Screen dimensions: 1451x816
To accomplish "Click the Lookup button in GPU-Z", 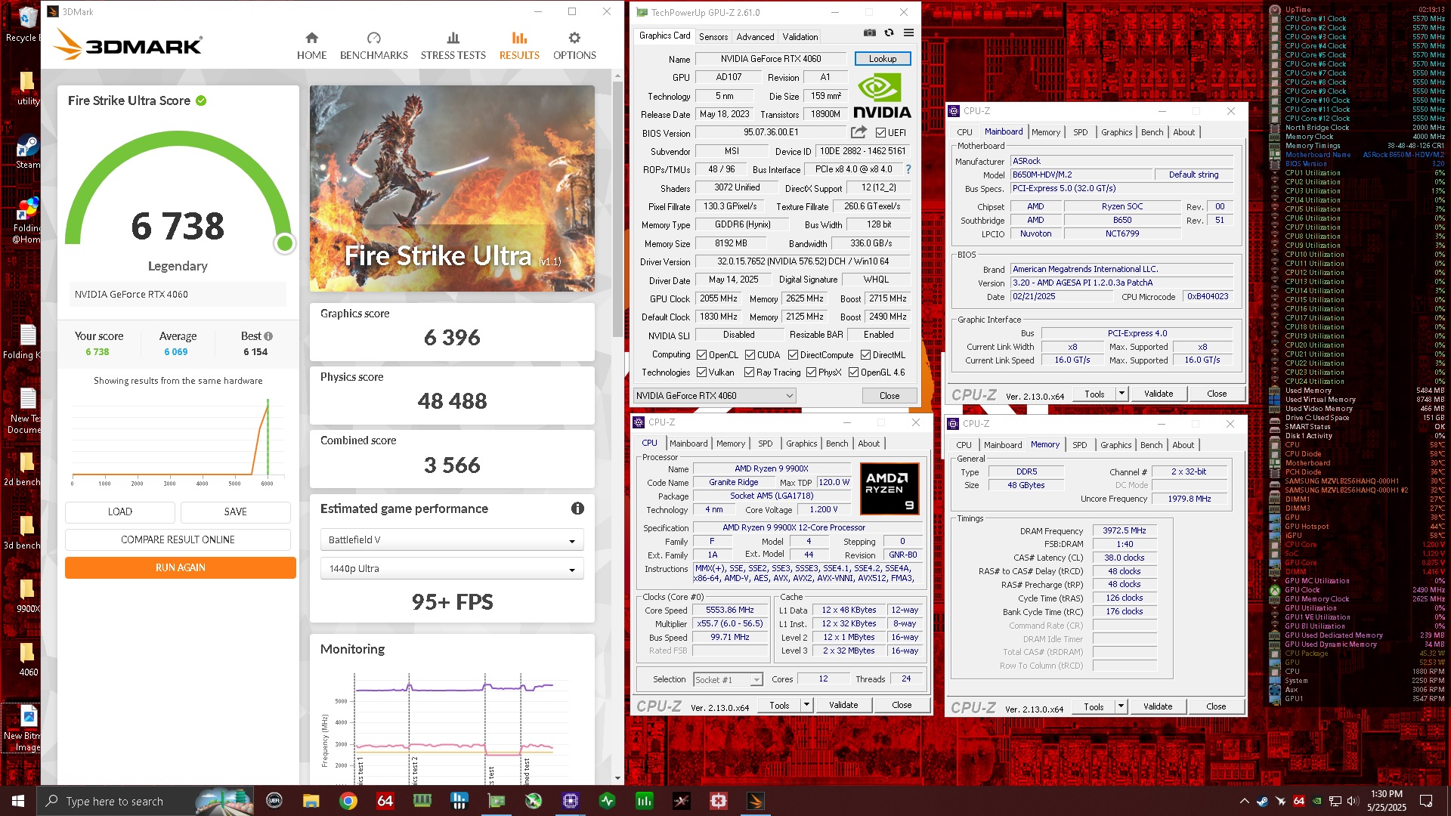I will [883, 59].
